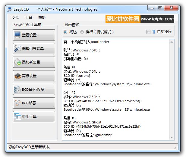Click BCD ID line containing 4ff24b3d
This screenshot has width=186, height=157.
point(102,126)
